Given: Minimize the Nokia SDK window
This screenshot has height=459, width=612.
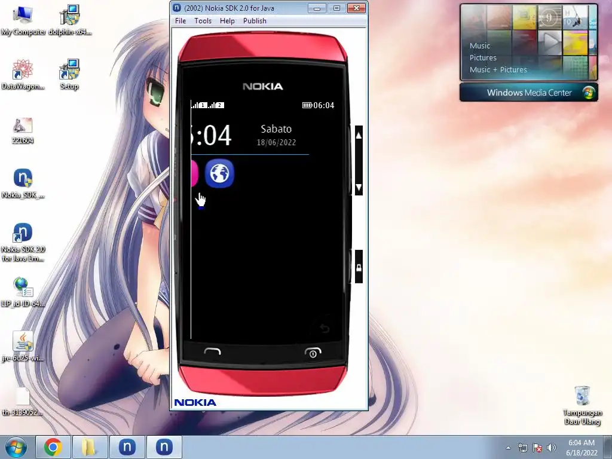Looking at the screenshot, I should click(x=317, y=8).
